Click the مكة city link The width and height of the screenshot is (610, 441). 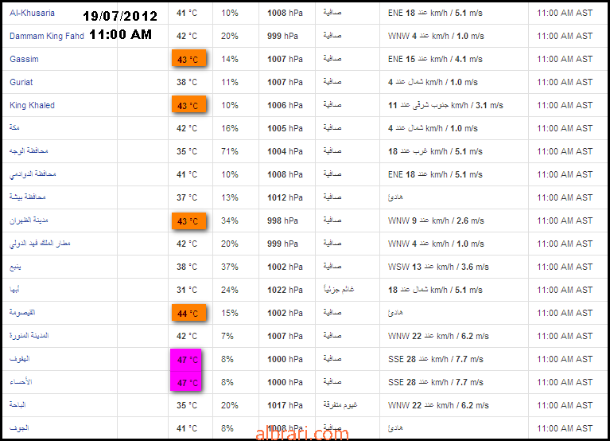(x=14, y=127)
